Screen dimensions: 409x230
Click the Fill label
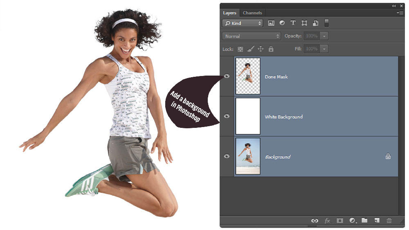pyautogui.click(x=298, y=49)
